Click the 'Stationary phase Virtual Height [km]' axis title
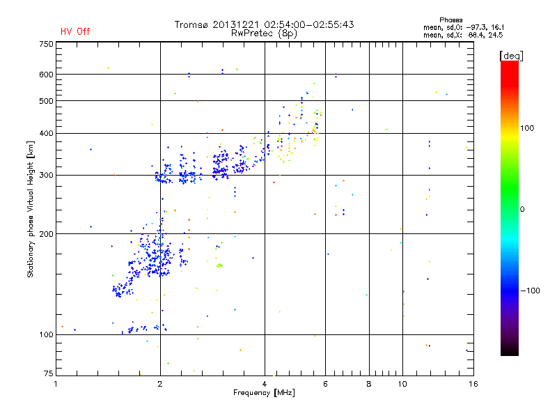The image size is (557, 418). [x=31, y=209]
